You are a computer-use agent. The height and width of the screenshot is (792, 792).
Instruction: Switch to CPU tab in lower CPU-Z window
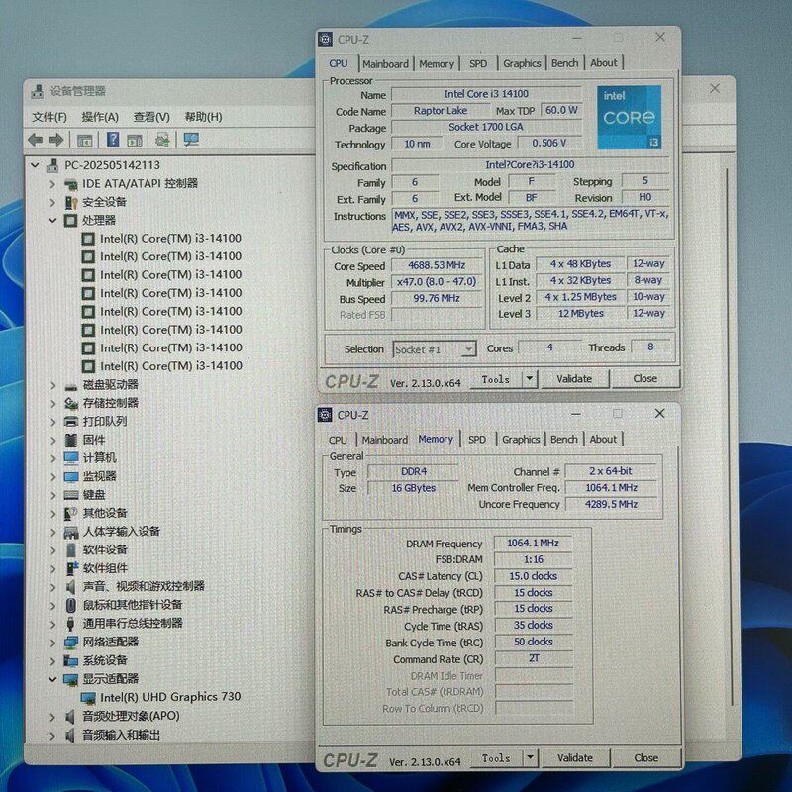pyautogui.click(x=338, y=440)
